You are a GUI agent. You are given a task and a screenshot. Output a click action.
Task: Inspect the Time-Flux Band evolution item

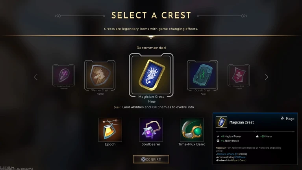[192, 130]
